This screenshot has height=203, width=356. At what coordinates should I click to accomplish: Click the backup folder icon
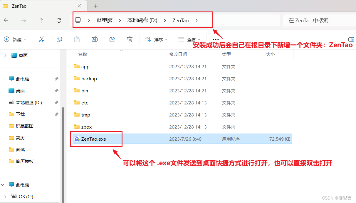[x=77, y=79]
